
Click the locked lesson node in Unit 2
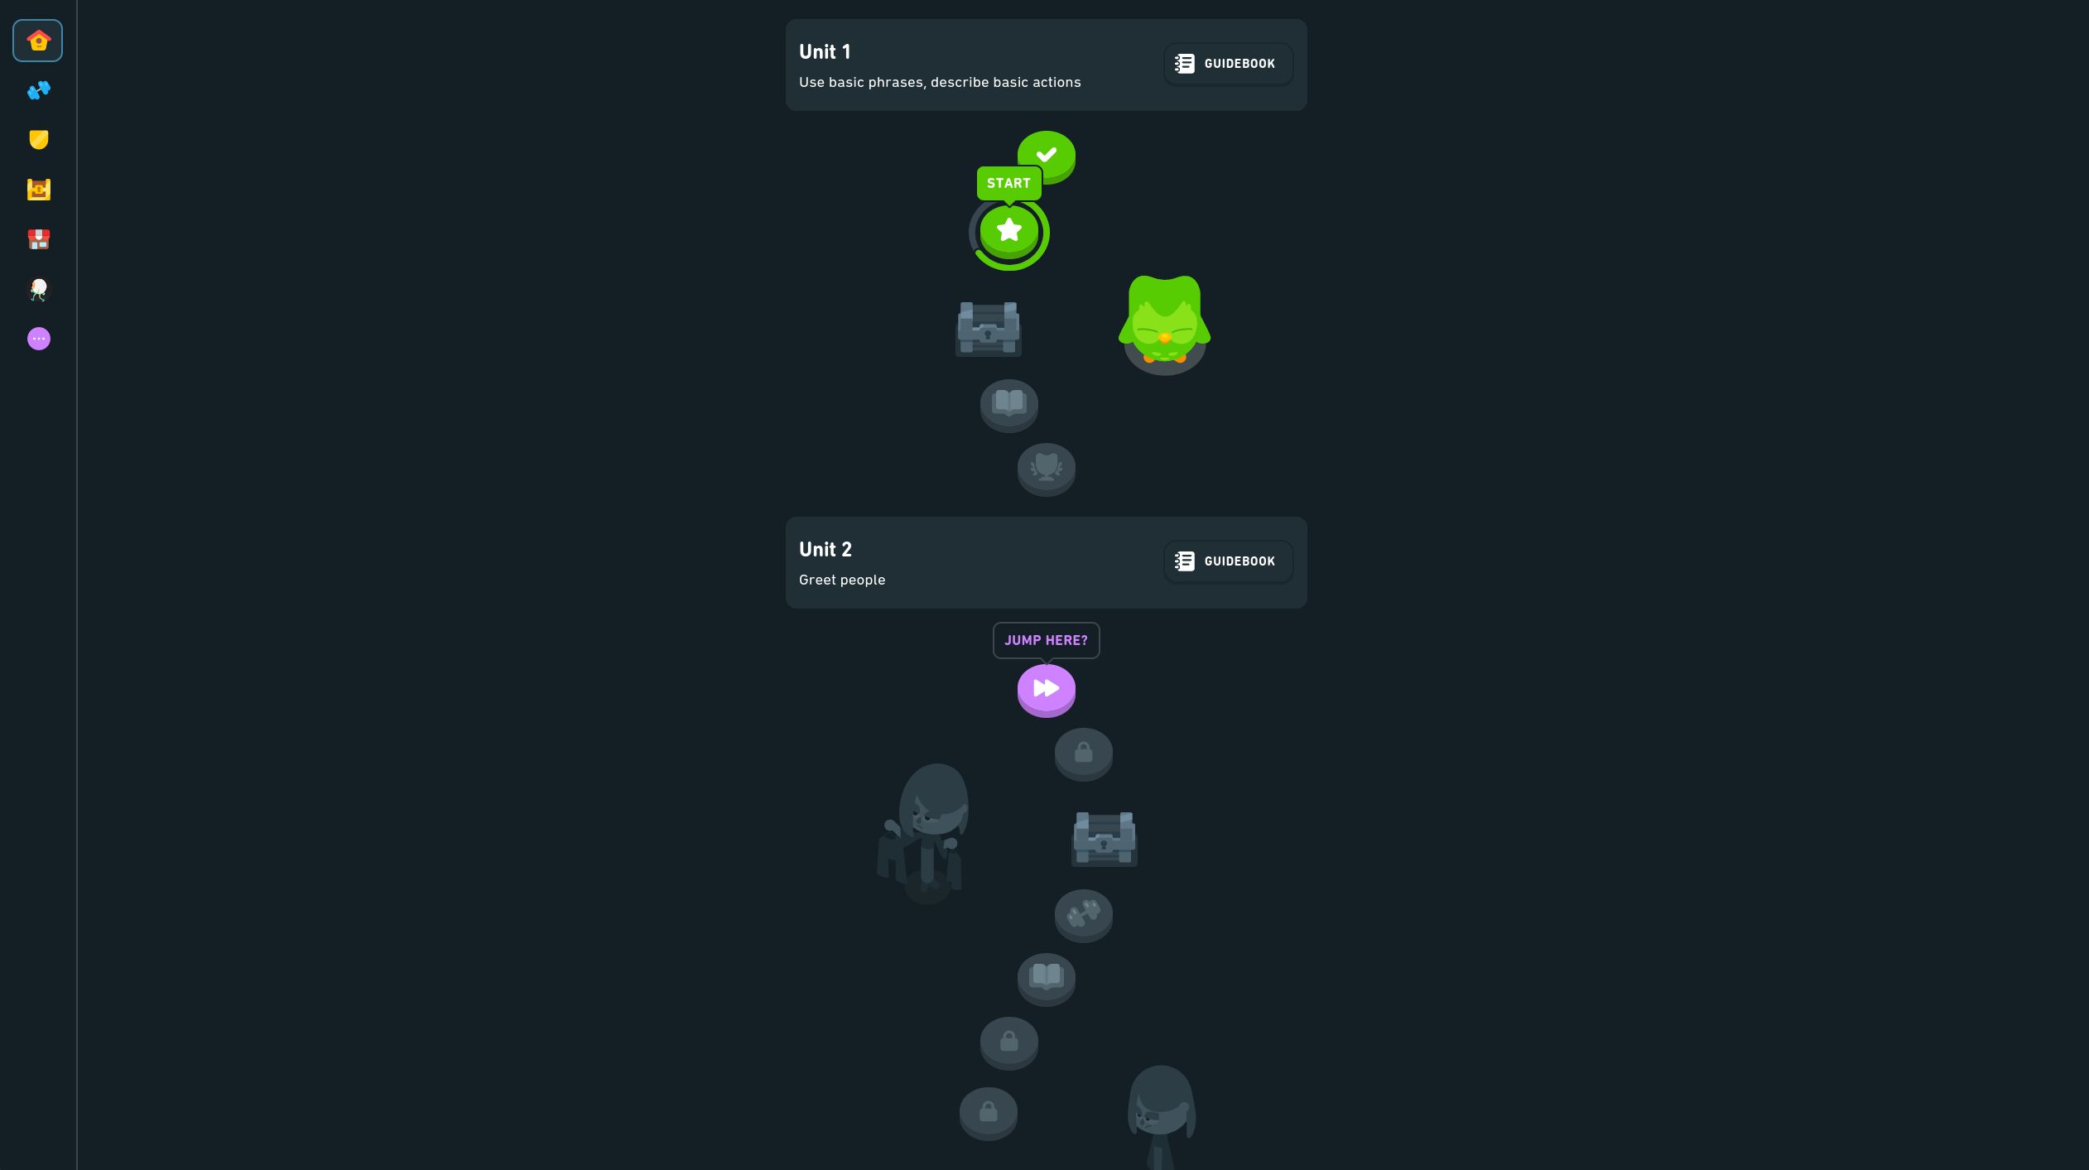(x=1082, y=754)
